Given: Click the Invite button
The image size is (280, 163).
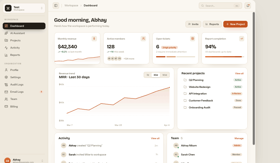Looking at the screenshot, I should coord(193,24).
